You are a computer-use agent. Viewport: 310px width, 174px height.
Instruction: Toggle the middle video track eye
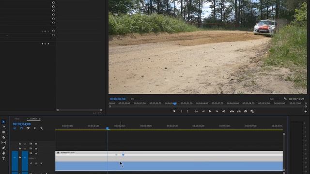tap(36, 148)
